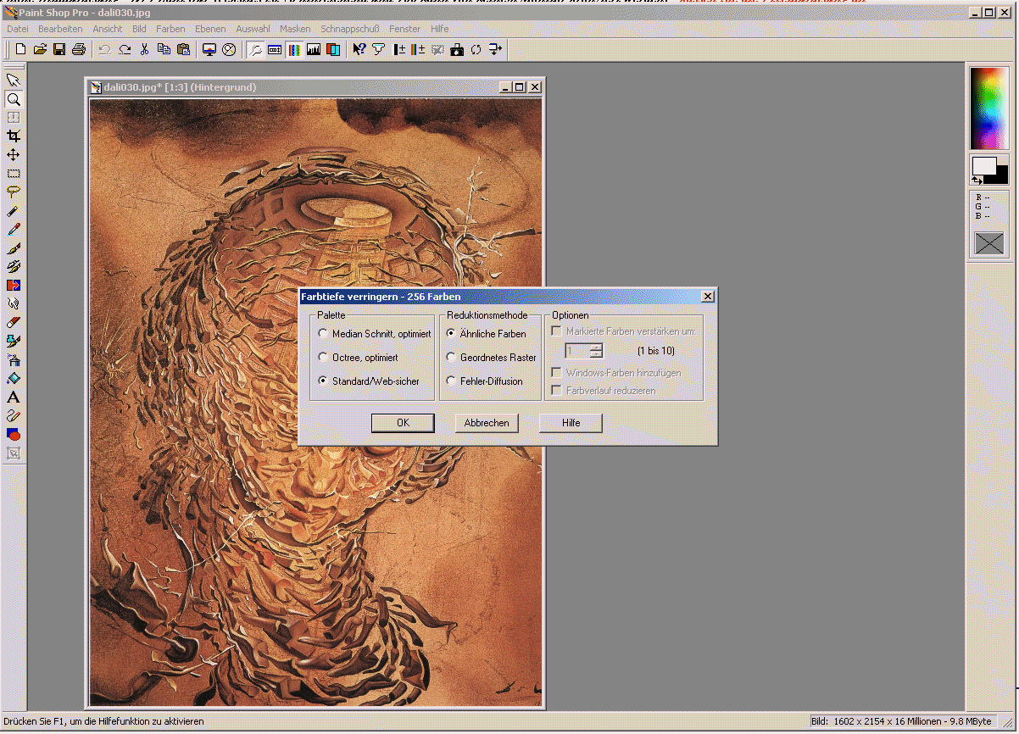The width and height of the screenshot is (1019, 734).
Task: Select the rectangular Selection tool
Action: tap(14, 174)
